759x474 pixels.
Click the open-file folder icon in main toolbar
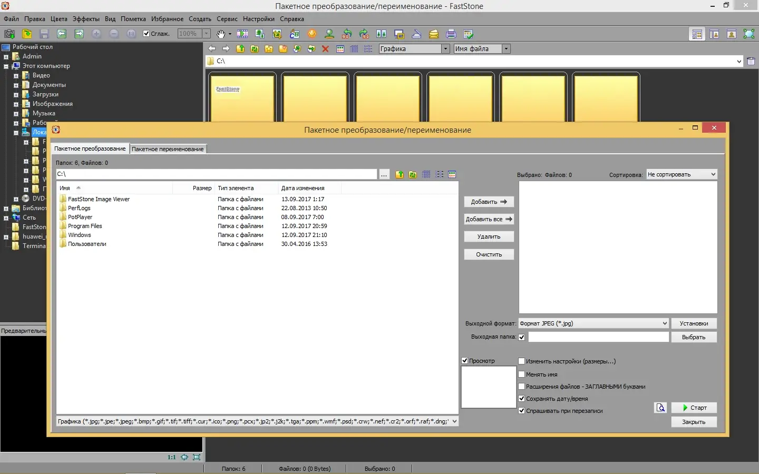pos(27,34)
